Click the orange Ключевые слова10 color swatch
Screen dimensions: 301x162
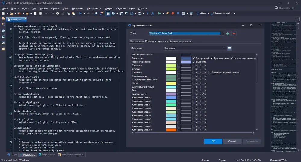(x=171, y=130)
